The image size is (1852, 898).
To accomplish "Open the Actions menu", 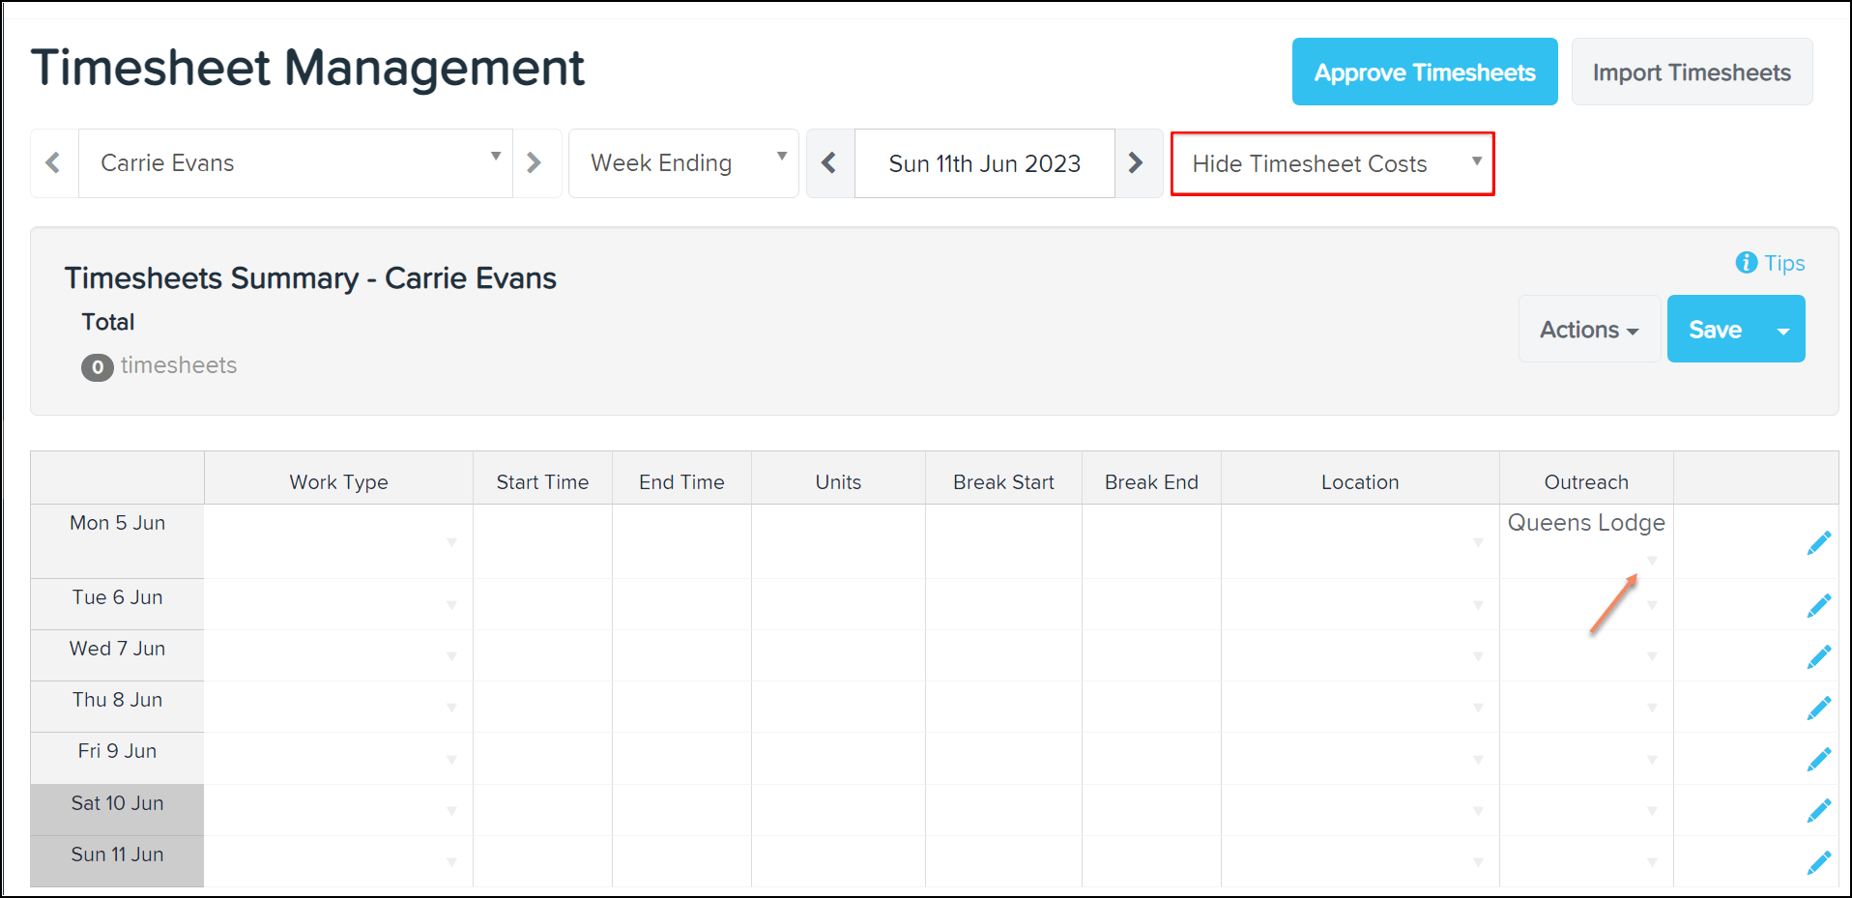I will click(x=1588, y=329).
